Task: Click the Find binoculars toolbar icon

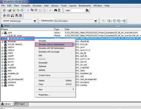Action: [56, 10]
